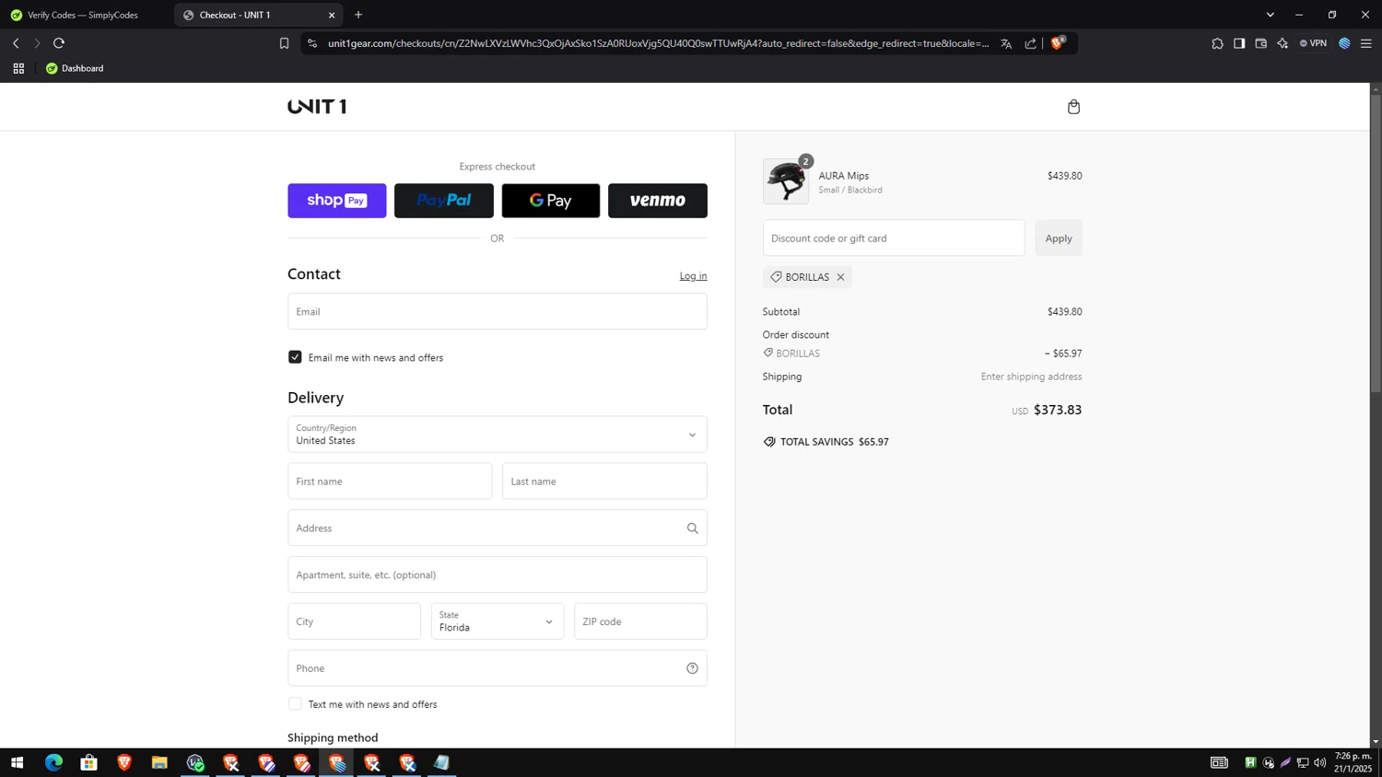Toggle the browser sidebar panel icon

(x=1239, y=43)
